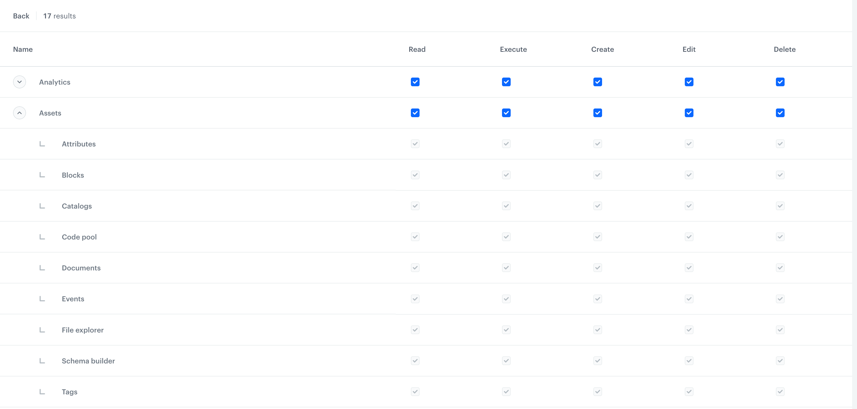Enable Create permission for Catalogs

tap(597, 206)
